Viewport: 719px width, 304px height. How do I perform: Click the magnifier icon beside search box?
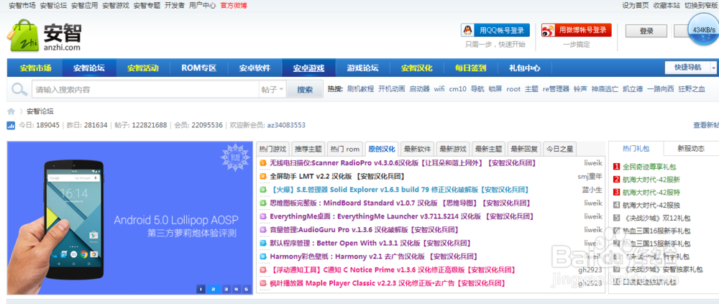coord(19,89)
